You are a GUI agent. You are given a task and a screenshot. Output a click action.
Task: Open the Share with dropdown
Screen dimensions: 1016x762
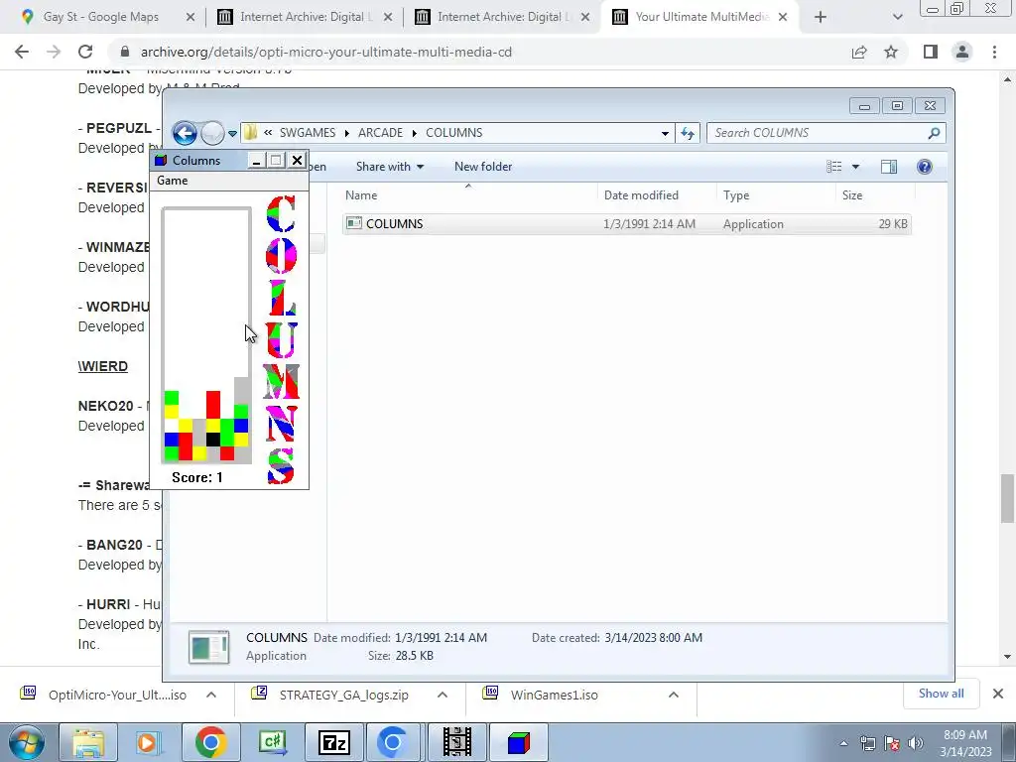[x=389, y=167]
